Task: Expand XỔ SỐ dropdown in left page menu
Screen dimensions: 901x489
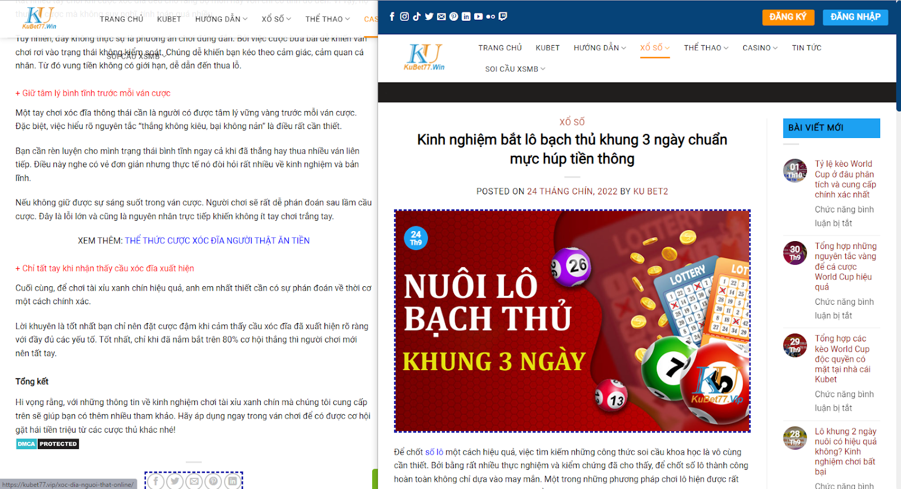Action: pyautogui.click(x=276, y=19)
